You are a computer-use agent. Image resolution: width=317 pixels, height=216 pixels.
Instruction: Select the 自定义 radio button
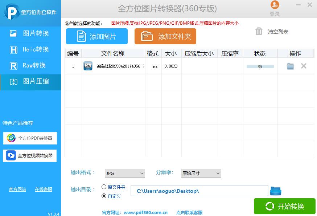click(104, 196)
